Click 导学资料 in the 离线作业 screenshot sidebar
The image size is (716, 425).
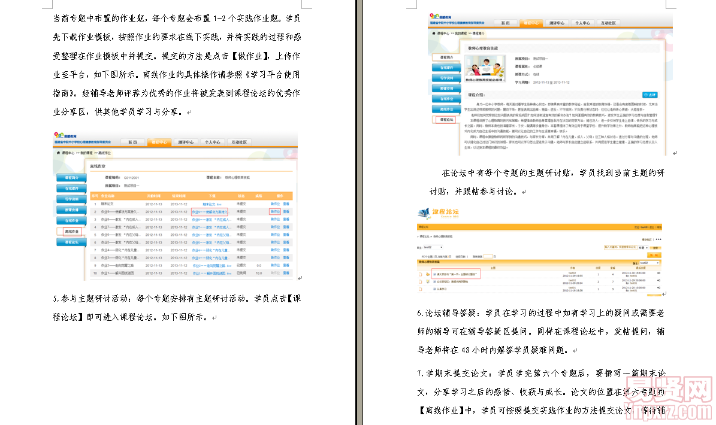tap(71, 199)
